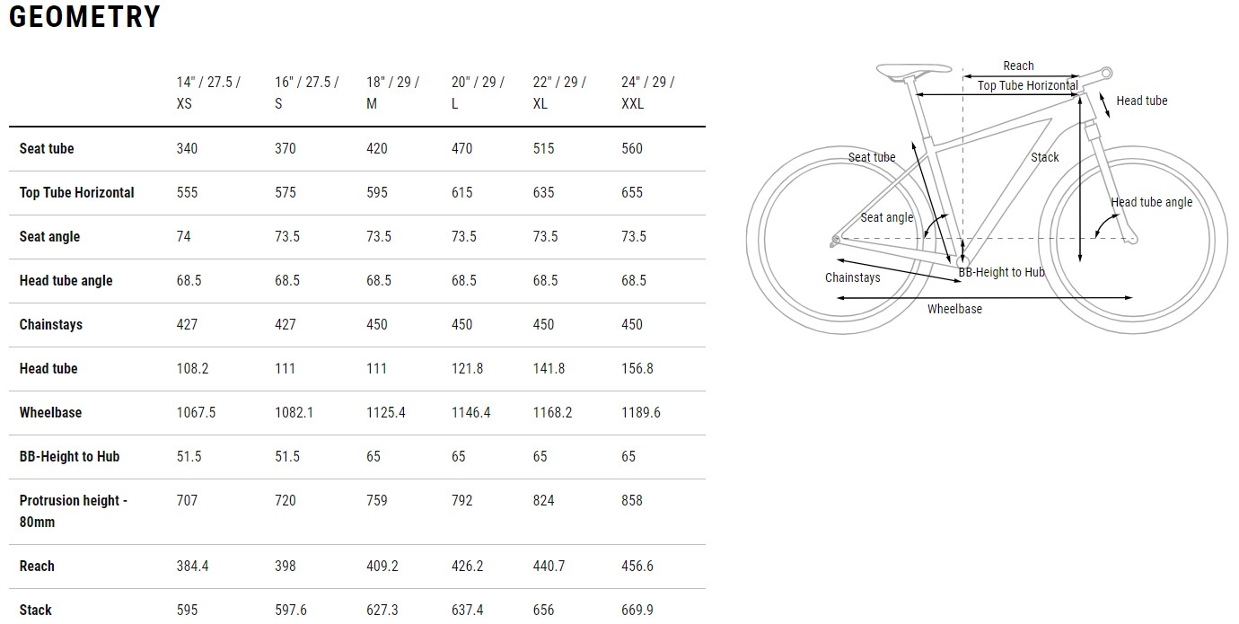This screenshot has height=624, width=1239.
Task: Click the GEOMETRY heading
Action: 84,17
